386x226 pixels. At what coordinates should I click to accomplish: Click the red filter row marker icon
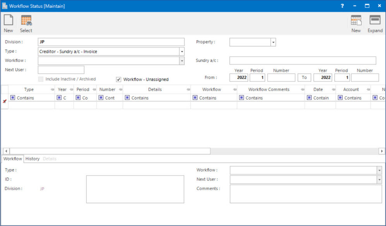[x=5, y=101]
